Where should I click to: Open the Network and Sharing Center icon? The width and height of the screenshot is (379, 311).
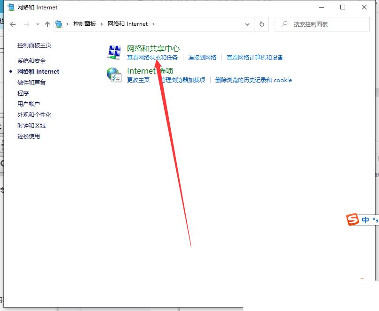click(x=113, y=52)
